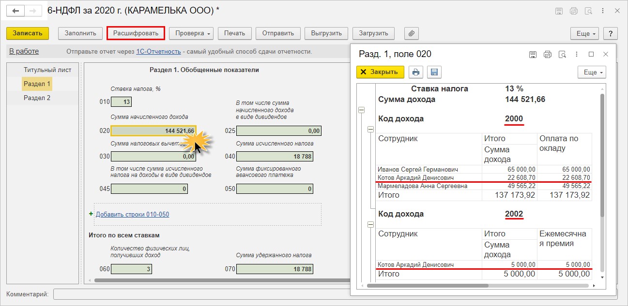Open the В работе status link
Viewport: 628px width, 306px height.
[24, 51]
